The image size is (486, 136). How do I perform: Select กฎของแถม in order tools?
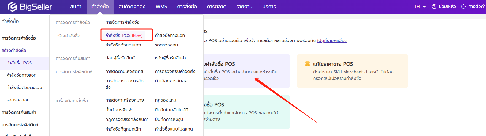pyautogui.click(x=166, y=100)
